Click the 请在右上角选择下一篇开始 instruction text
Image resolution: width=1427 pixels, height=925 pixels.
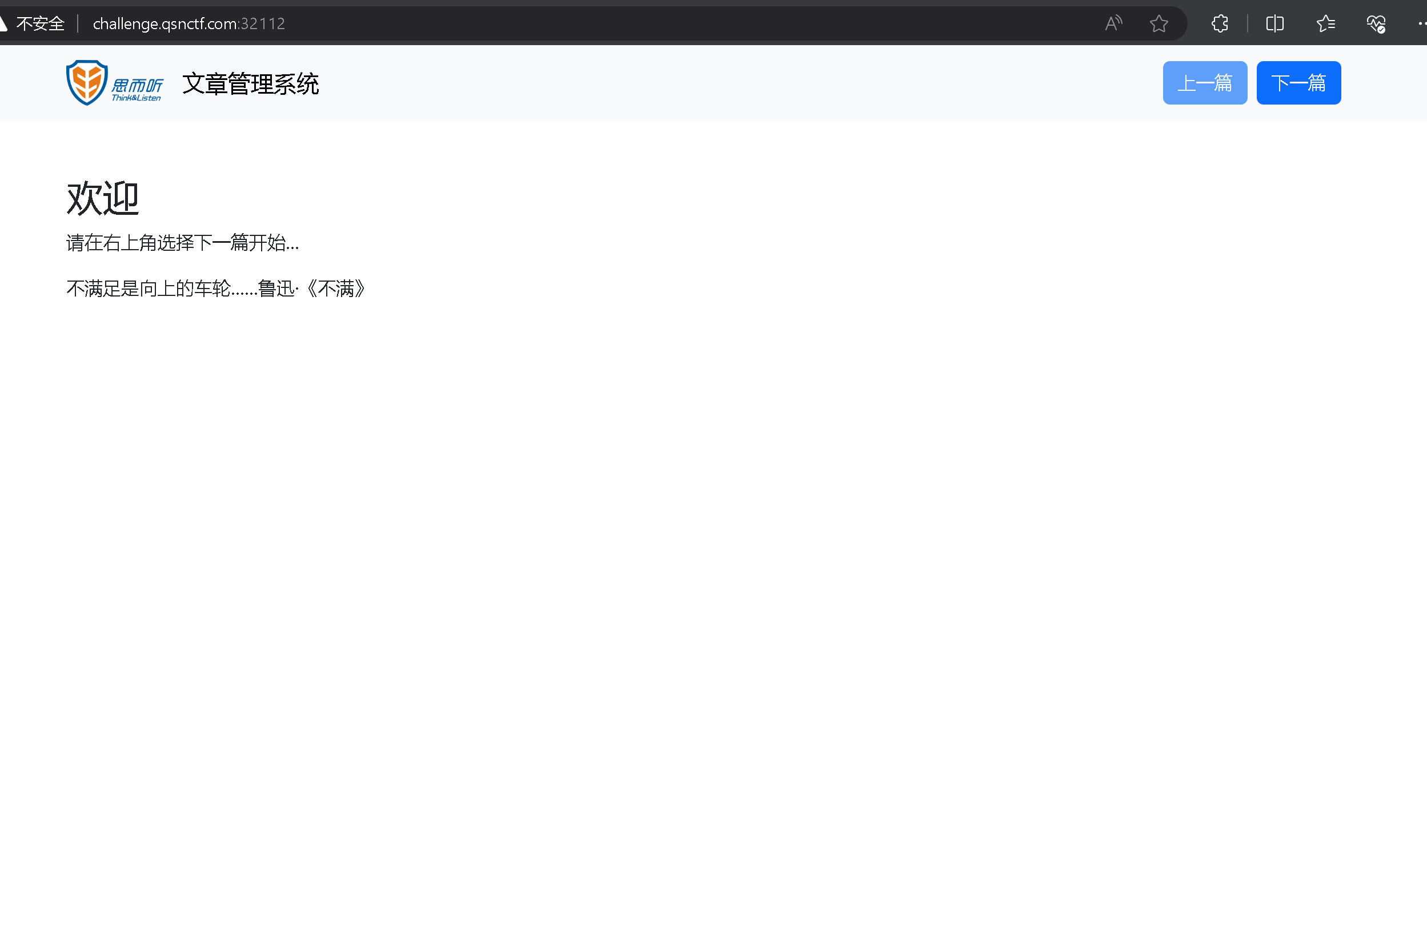click(182, 243)
